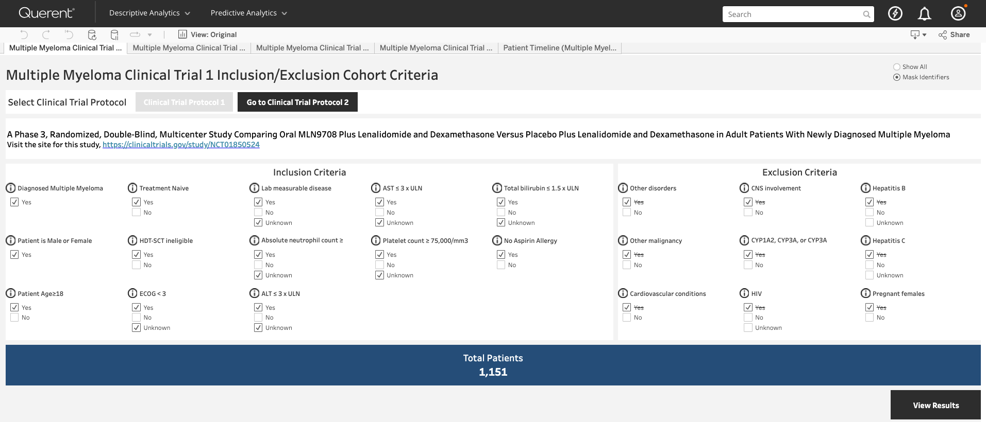Click the View: Original button
This screenshot has width=986, height=422.
point(208,34)
